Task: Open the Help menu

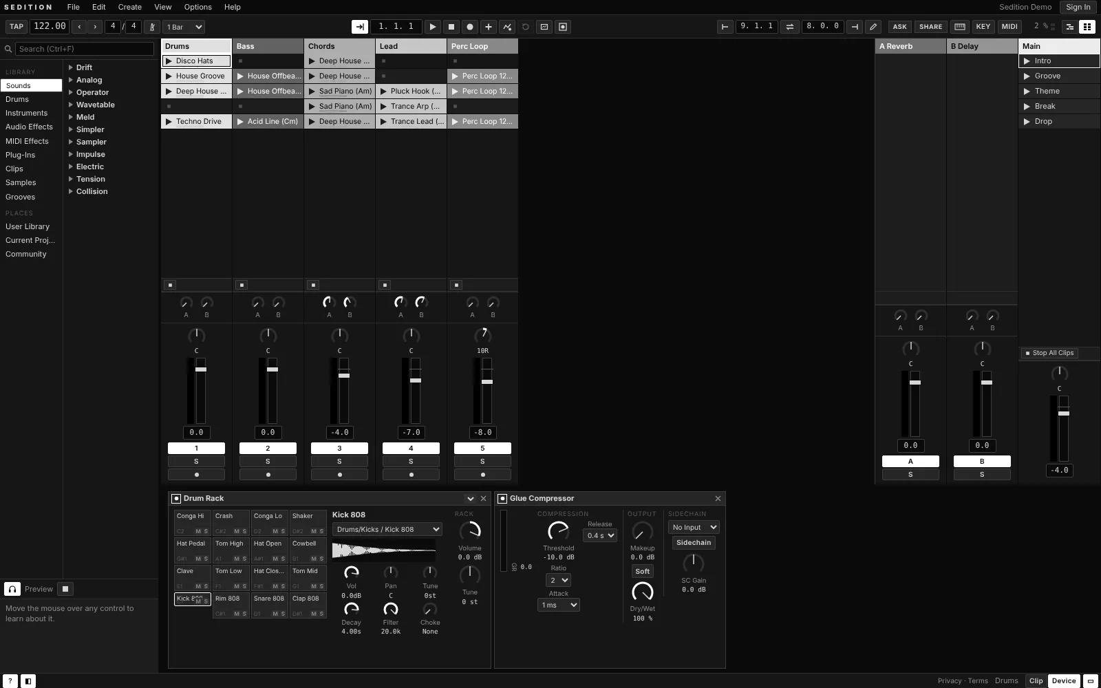Action: [233, 7]
